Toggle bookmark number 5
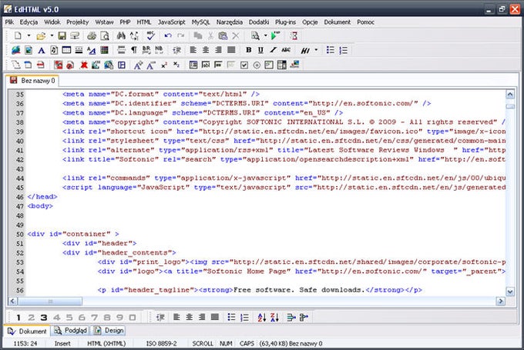The height and width of the screenshot is (350, 524). (x=69, y=318)
